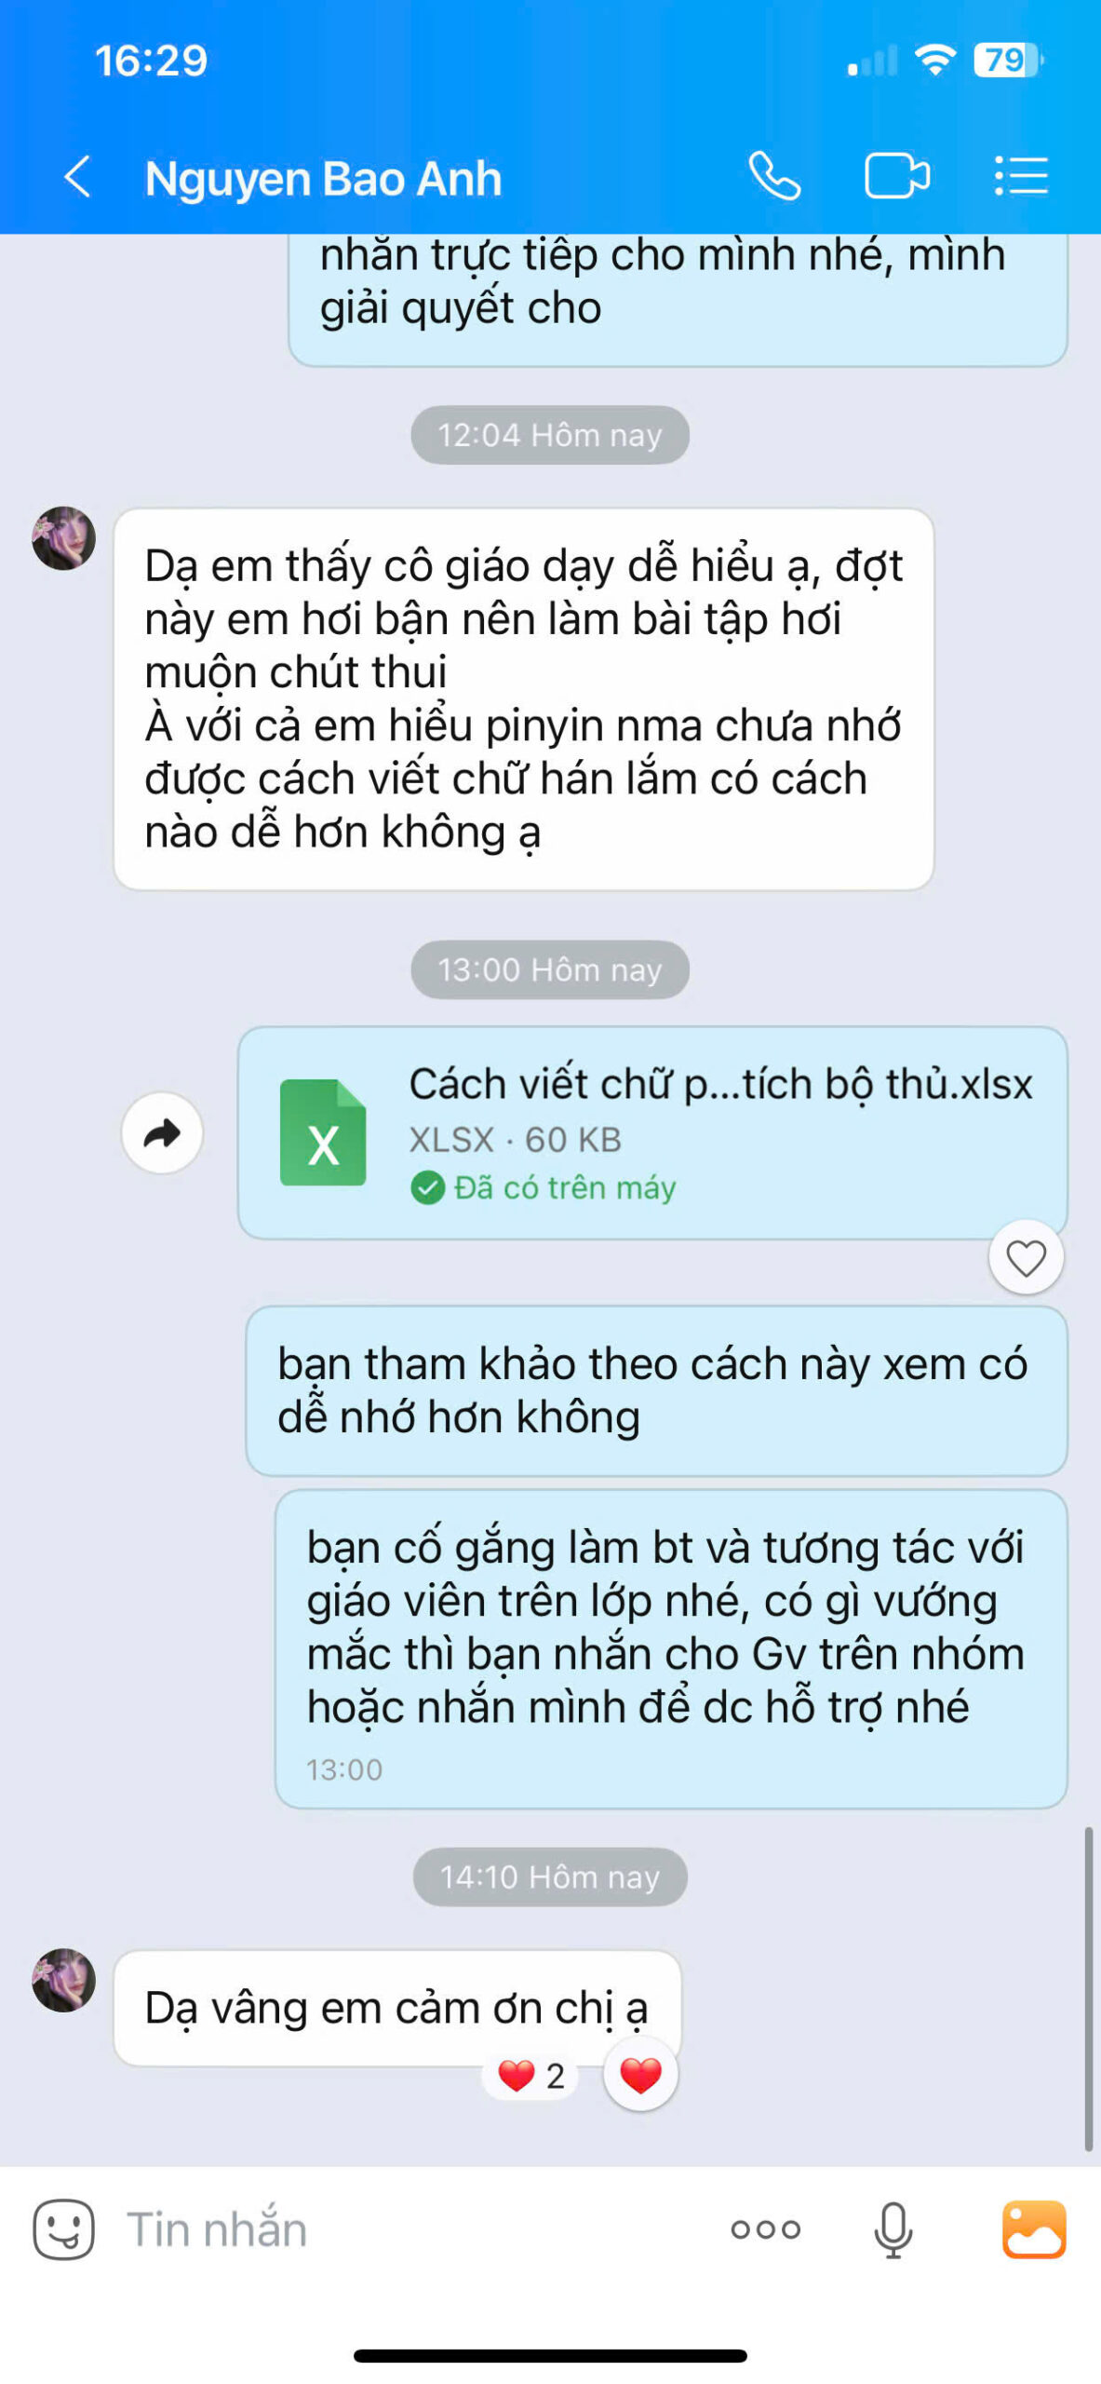The width and height of the screenshot is (1101, 2384).
Task: Go back using the header arrow
Action: click(77, 176)
